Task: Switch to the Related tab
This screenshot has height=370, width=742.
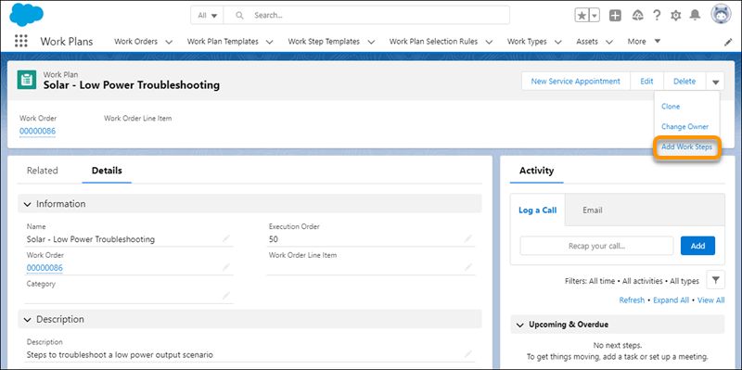Action: pos(42,171)
